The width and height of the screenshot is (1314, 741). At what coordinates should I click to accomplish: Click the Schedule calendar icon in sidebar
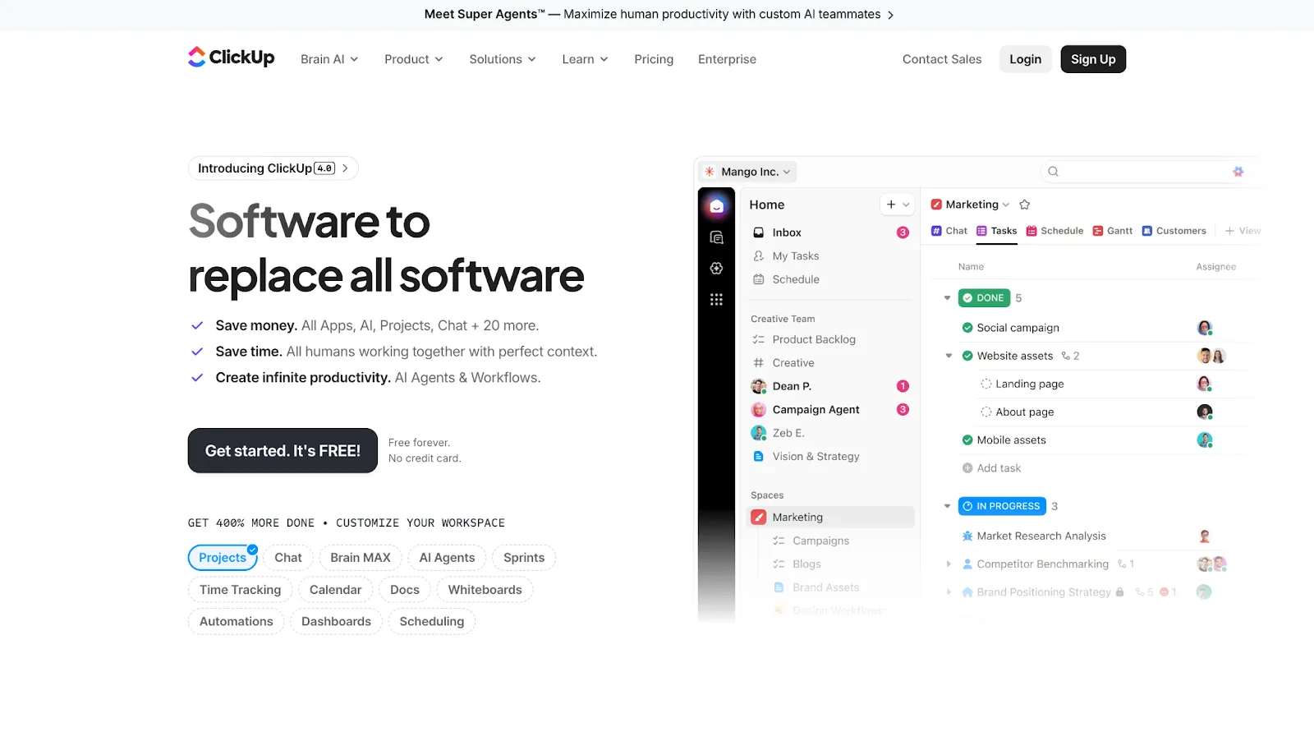759,279
